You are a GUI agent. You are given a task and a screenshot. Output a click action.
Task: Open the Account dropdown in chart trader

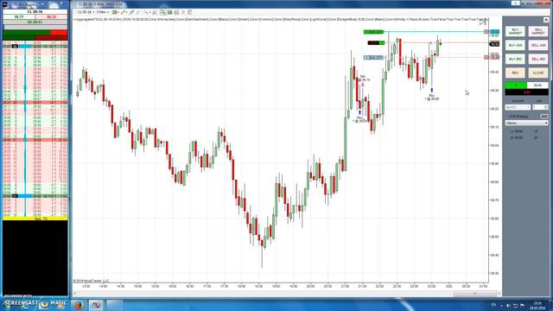pos(518,107)
